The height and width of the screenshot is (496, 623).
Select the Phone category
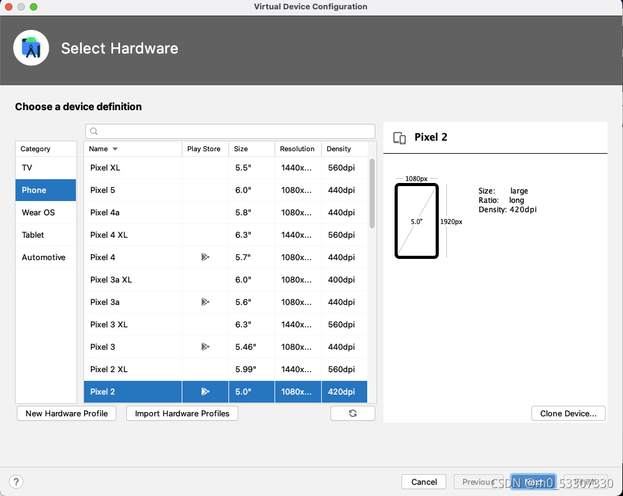[45, 190]
